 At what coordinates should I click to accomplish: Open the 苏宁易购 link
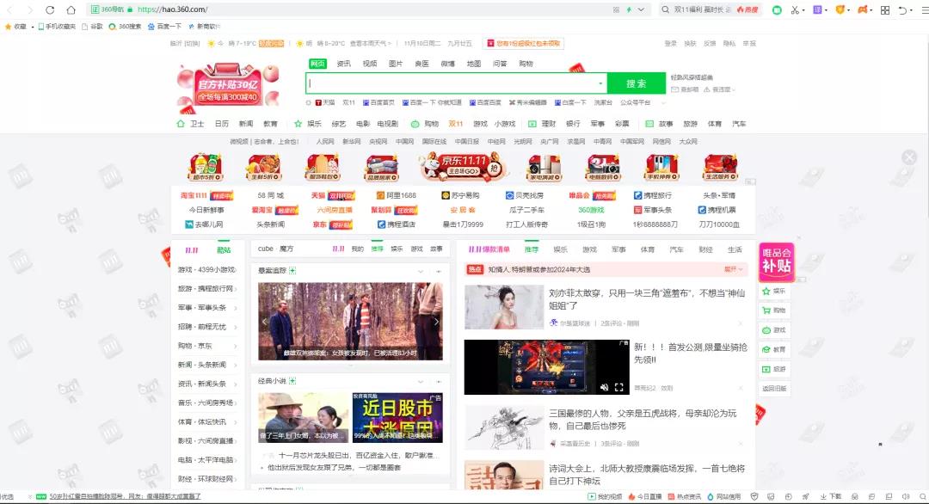tap(460, 195)
